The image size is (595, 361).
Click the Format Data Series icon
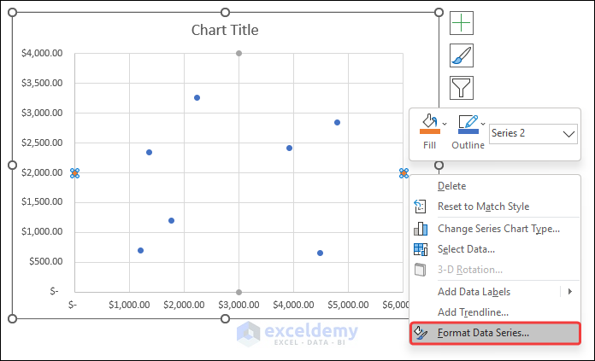coord(421,333)
